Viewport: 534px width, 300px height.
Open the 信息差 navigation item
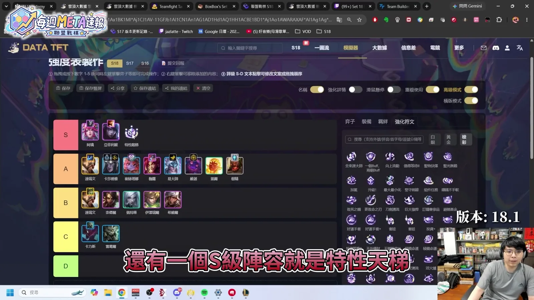coord(409,48)
